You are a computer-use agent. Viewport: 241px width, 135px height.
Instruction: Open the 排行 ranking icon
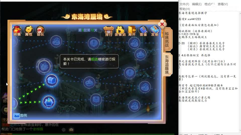[109, 31]
